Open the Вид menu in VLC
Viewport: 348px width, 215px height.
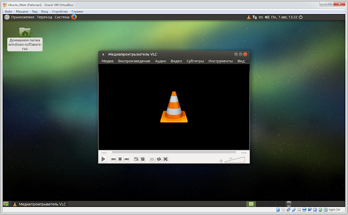tap(241, 61)
